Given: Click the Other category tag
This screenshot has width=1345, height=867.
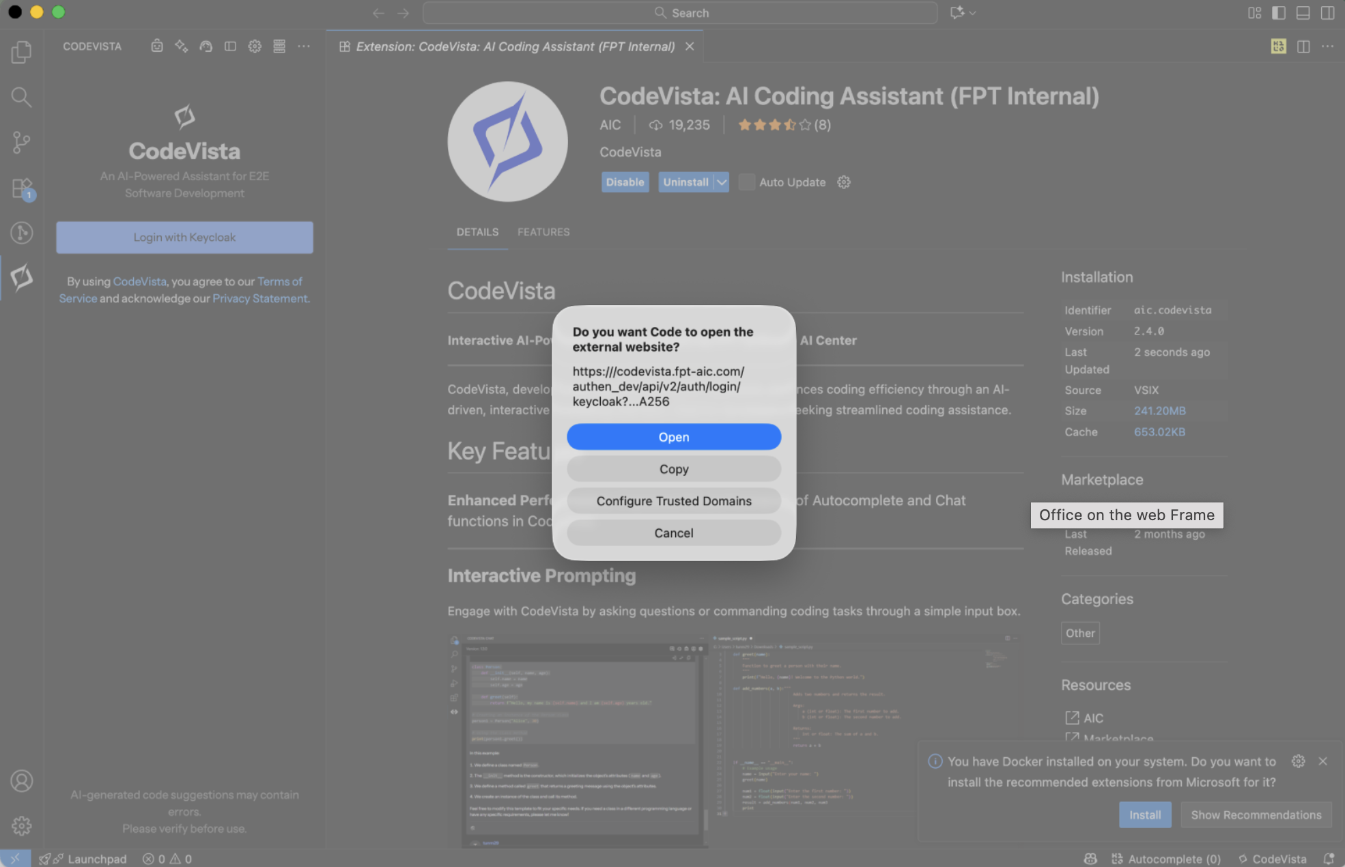Looking at the screenshot, I should tap(1080, 633).
